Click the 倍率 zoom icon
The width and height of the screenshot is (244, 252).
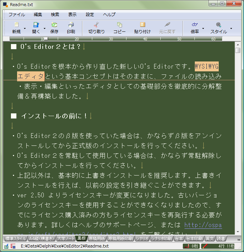(195, 25)
